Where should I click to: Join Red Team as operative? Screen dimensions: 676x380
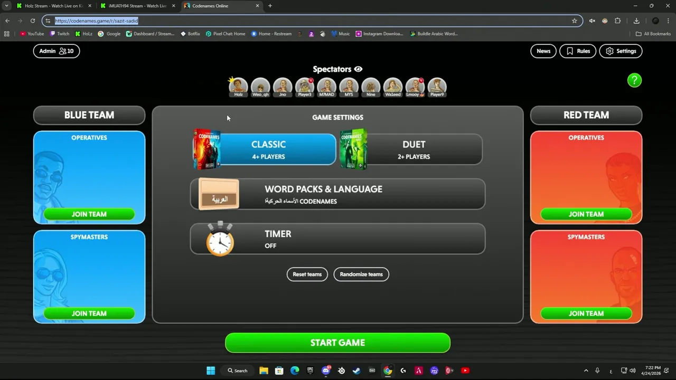(586, 214)
